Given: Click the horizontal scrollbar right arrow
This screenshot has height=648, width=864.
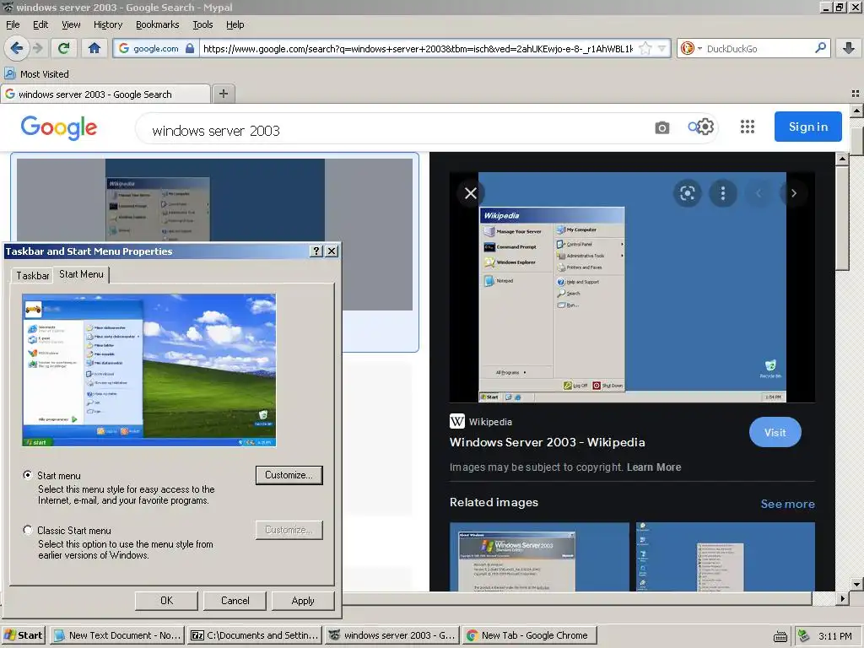Looking at the screenshot, I should coord(842,598).
